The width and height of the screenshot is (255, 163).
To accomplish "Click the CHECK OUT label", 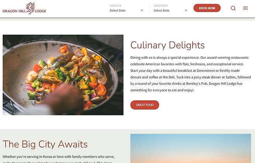I will click(x=161, y=5).
